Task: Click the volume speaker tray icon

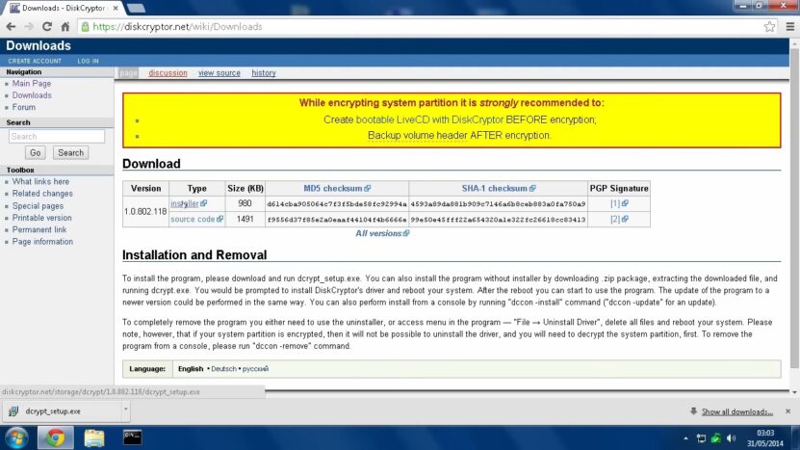Action: click(731, 438)
